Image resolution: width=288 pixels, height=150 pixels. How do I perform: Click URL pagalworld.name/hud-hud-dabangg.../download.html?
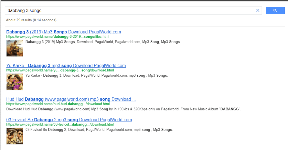tap(58, 104)
